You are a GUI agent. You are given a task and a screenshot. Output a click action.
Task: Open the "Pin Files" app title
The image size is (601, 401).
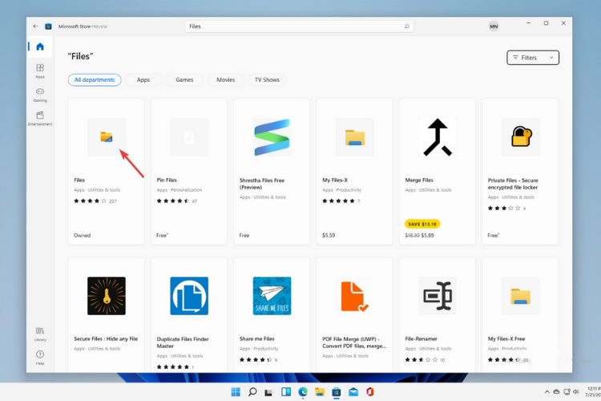click(x=167, y=180)
